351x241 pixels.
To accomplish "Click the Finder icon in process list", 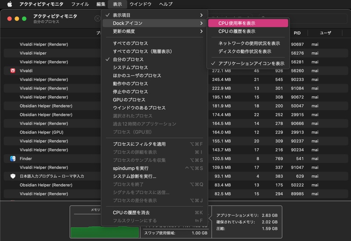I will (13, 158).
